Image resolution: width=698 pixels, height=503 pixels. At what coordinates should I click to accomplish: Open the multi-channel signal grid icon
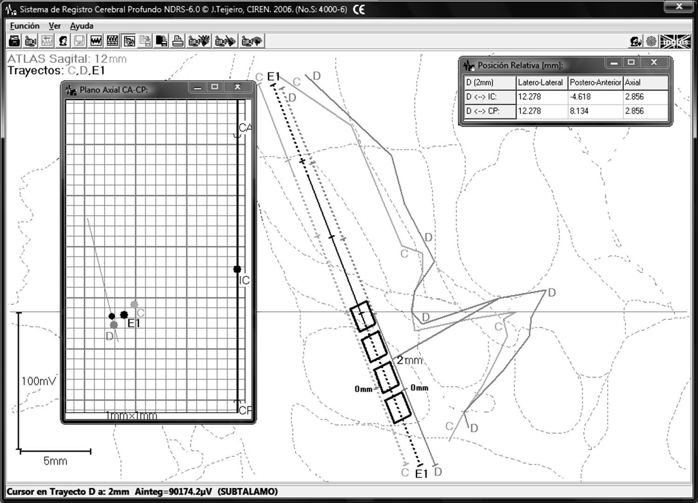(x=112, y=41)
